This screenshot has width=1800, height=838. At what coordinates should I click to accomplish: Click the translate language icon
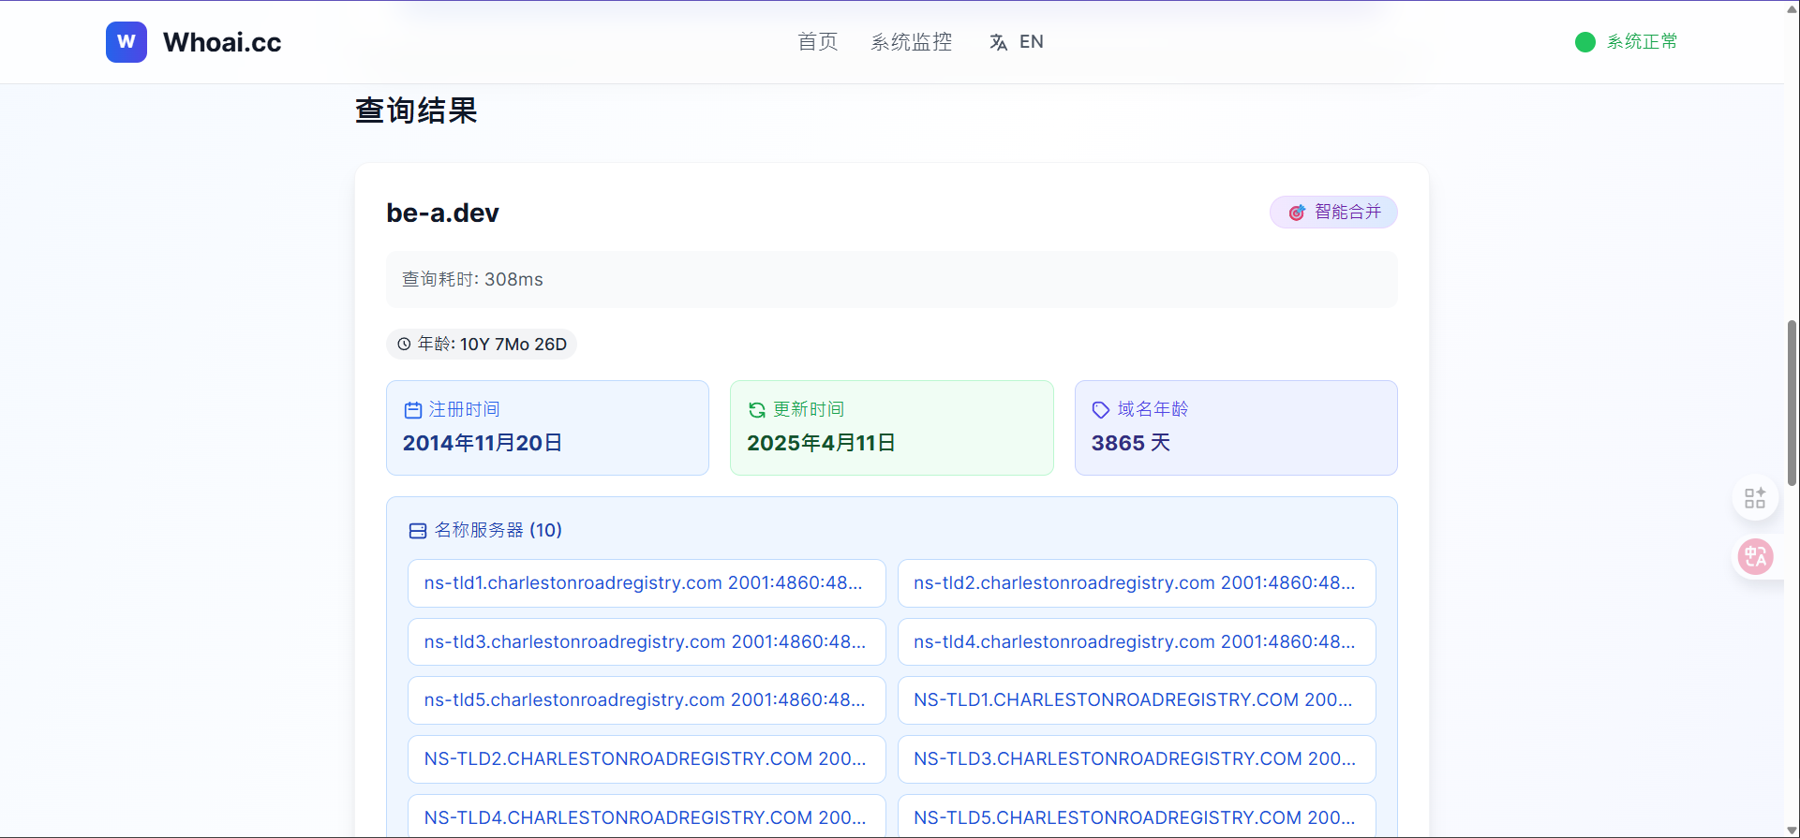click(x=999, y=42)
